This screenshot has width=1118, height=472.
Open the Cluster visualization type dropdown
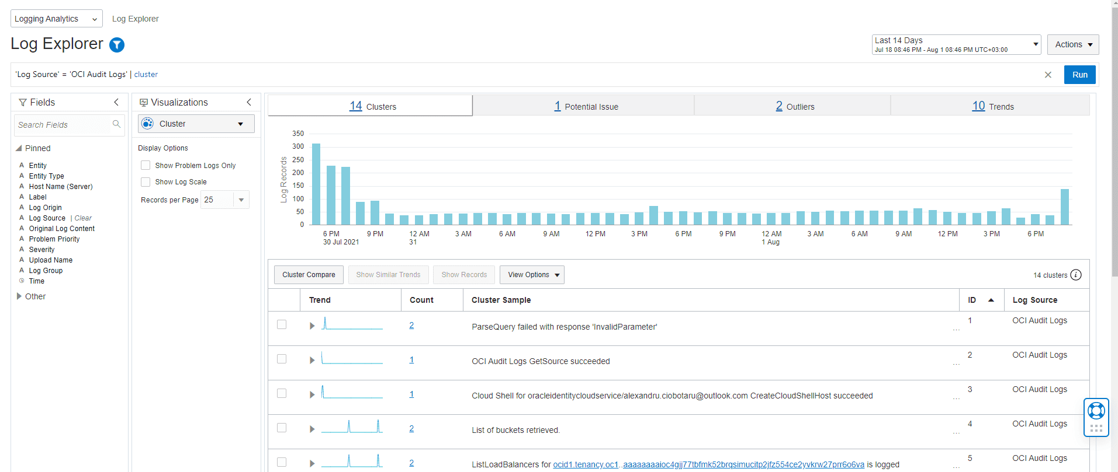pos(196,124)
